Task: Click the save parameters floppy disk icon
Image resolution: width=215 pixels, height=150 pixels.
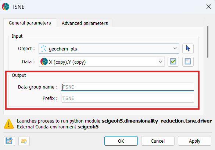Action: (9, 141)
